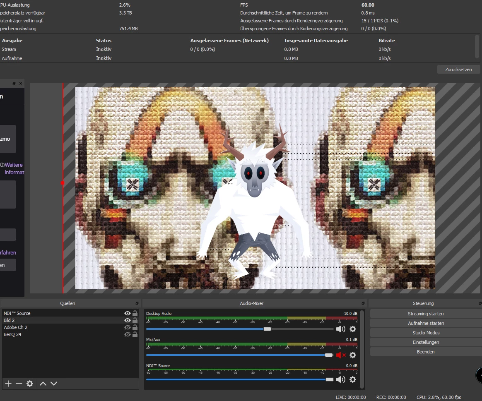Undock the Audio-Mixer panel
Screen dimensions: 482x401
coord(363,303)
